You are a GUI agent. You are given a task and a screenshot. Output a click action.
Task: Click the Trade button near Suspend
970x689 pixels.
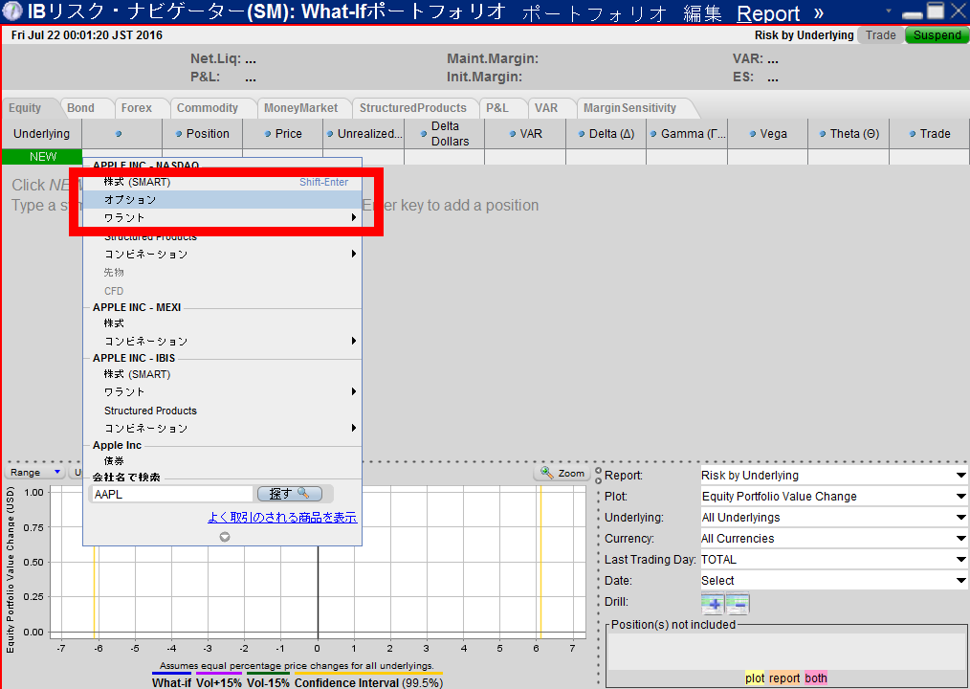pyautogui.click(x=880, y=35)
